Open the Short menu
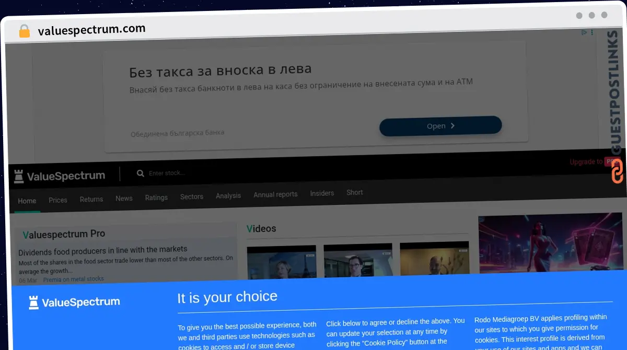The width and height of the screenshot is (627, 350). click(x=355, y=192)
